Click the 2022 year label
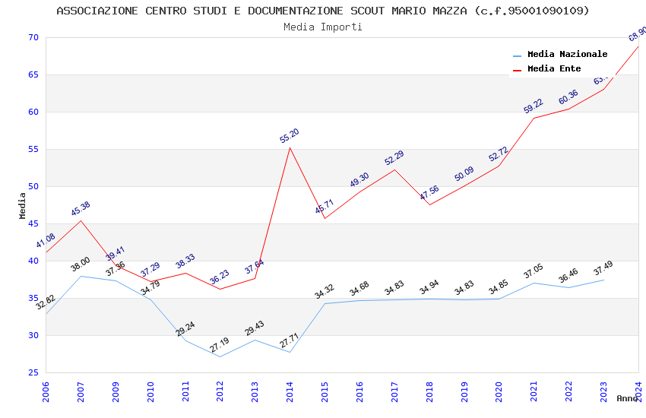This screenshot has width=646, height=418. pyautogui.click(x=569, y=391)
